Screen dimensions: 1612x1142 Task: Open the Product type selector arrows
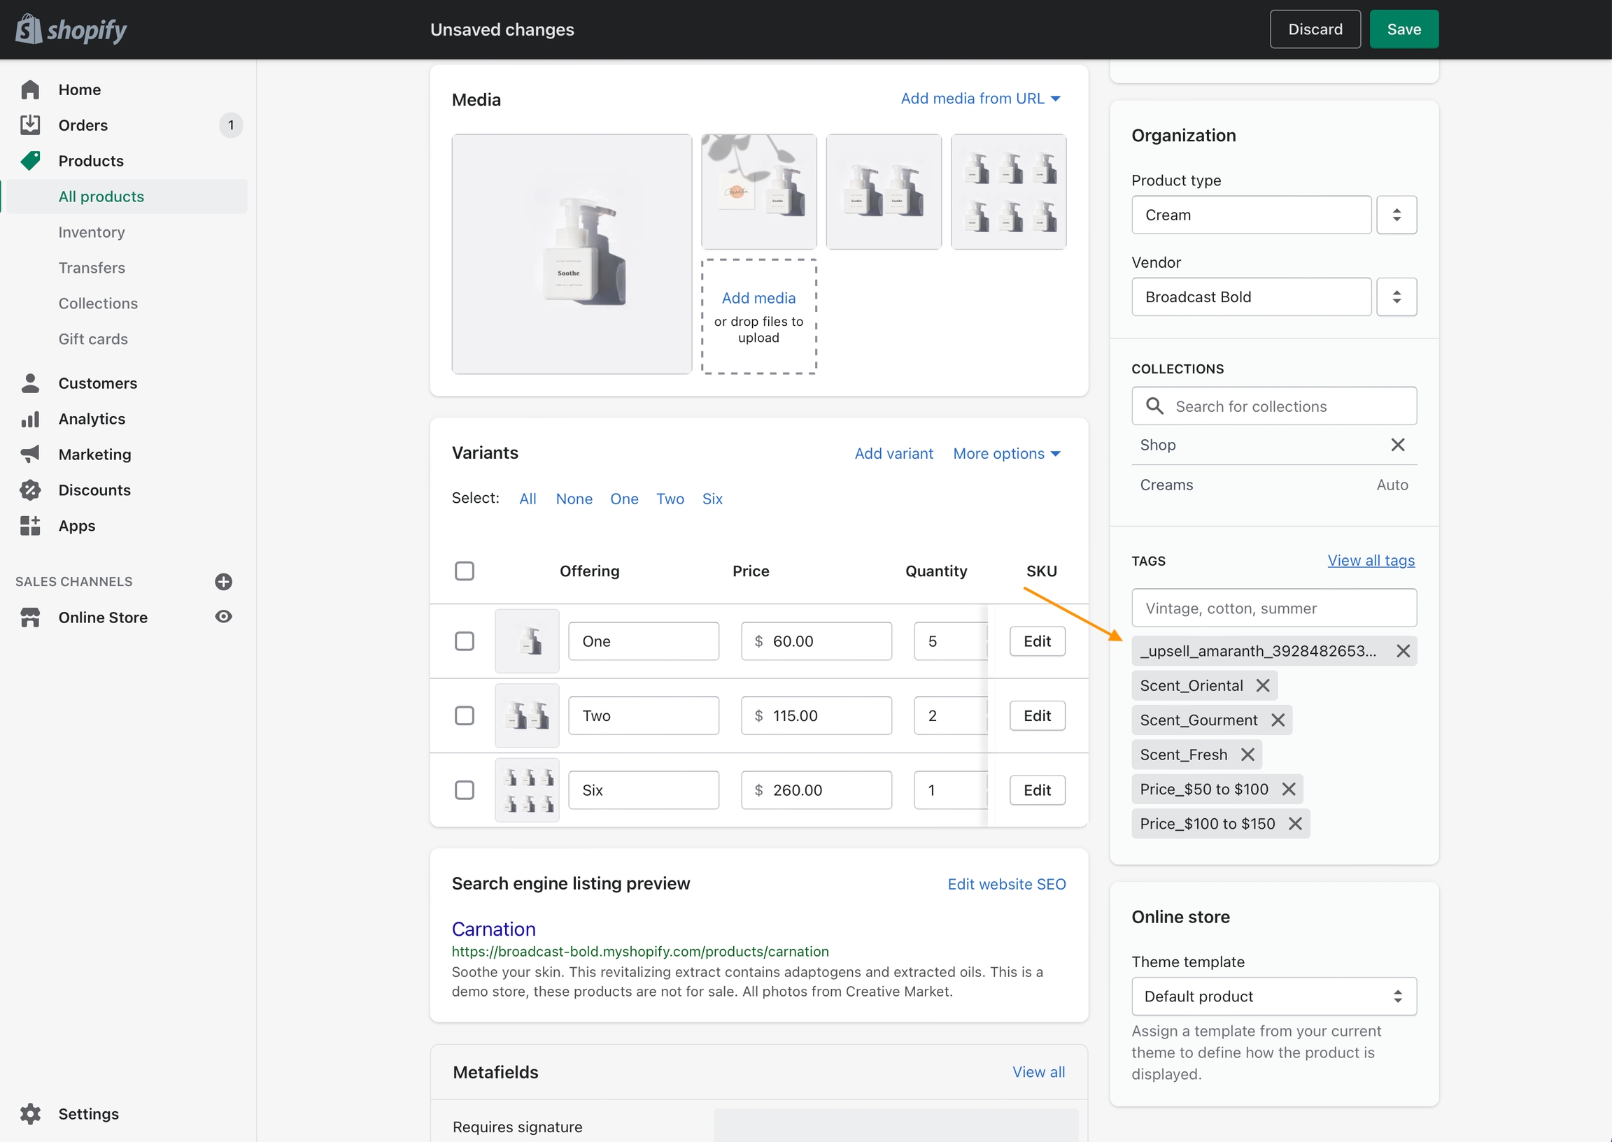(1396, 215)
